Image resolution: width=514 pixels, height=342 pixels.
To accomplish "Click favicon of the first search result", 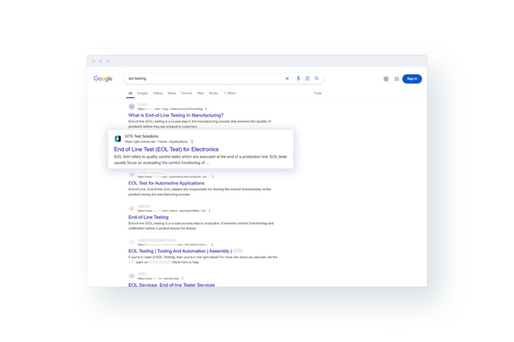I will coord(132,107).
